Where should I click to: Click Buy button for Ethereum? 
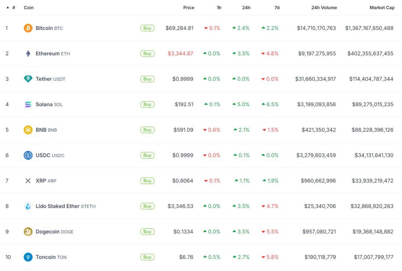click(x=148, y=54)
